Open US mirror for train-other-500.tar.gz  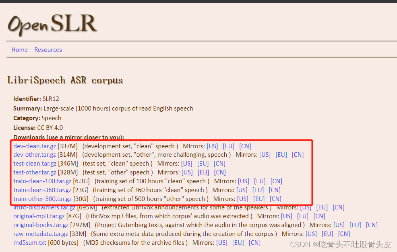click(x=242, y=199)
